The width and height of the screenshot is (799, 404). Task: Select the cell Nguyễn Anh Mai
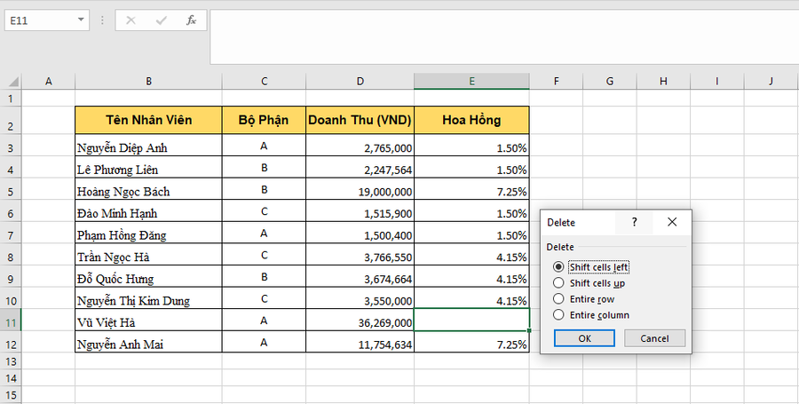point(148,342)
